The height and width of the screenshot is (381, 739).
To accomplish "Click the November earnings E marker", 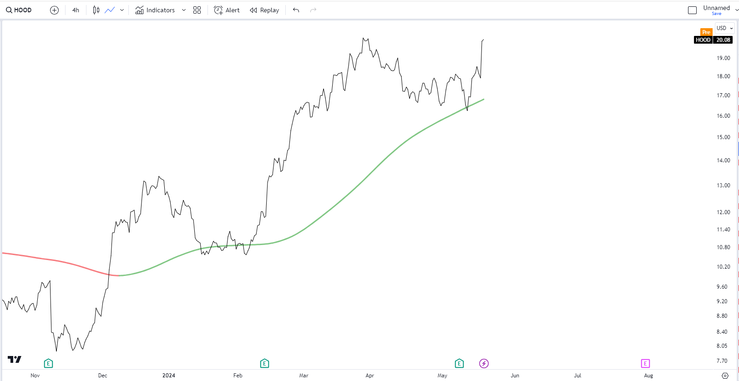I will point(48,363).
